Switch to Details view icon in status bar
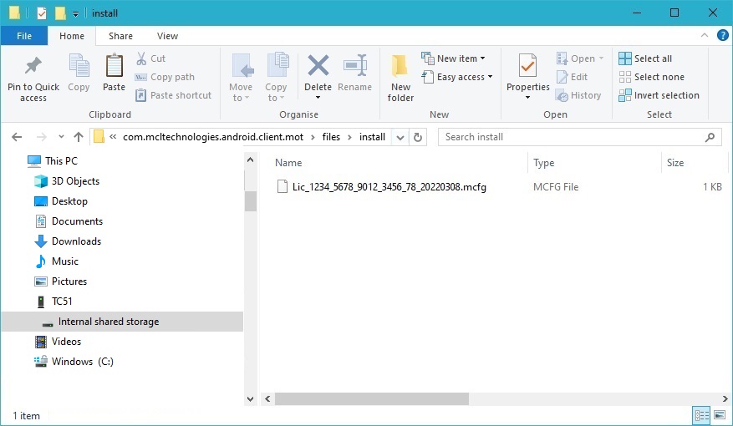This screenshot has height=426, width=733. [x=702, y=415]
